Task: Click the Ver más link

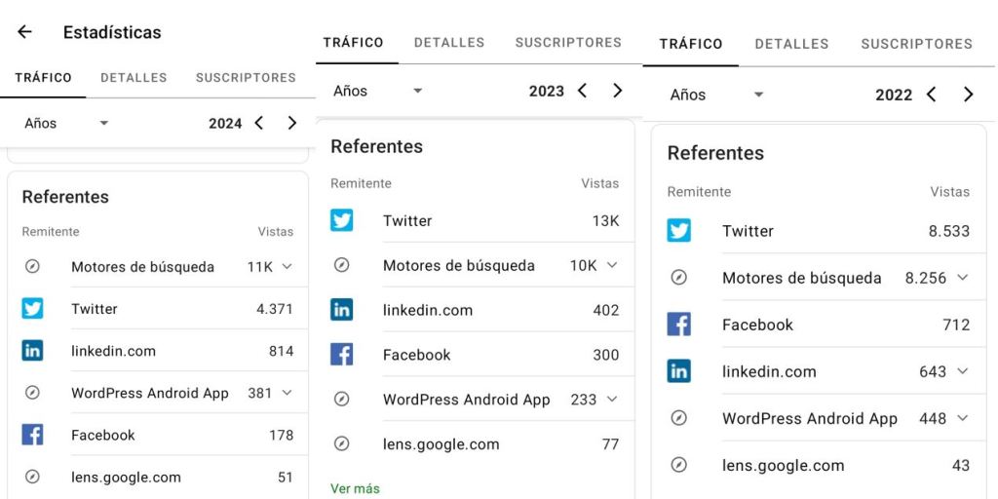Action: (x=355, y=488)
